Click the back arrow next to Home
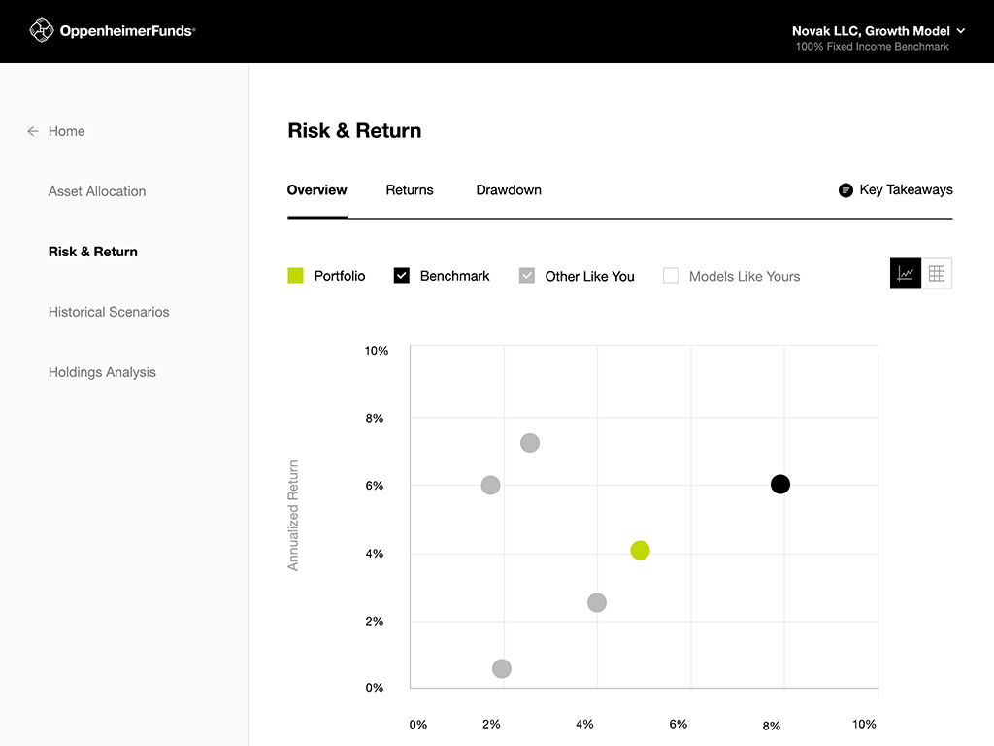Image resolution: width=994 pixels, height=746 pixels. coord(33,131)
